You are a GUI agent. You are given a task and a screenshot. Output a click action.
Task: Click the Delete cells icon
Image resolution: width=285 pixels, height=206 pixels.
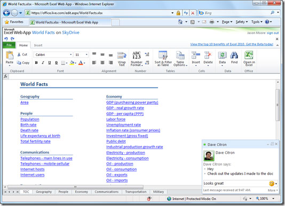208,55
